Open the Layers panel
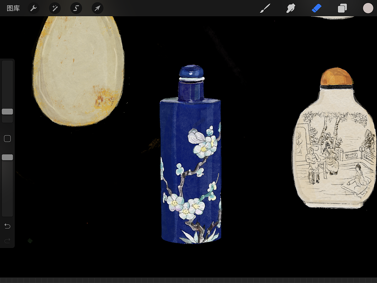 pos(342,8)
